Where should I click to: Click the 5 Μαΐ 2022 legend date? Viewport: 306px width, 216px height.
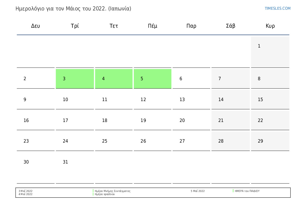(x=198, y=191)
